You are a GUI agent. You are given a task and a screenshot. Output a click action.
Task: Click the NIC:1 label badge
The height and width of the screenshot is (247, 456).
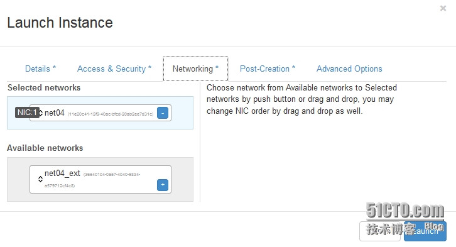[27, 113]
